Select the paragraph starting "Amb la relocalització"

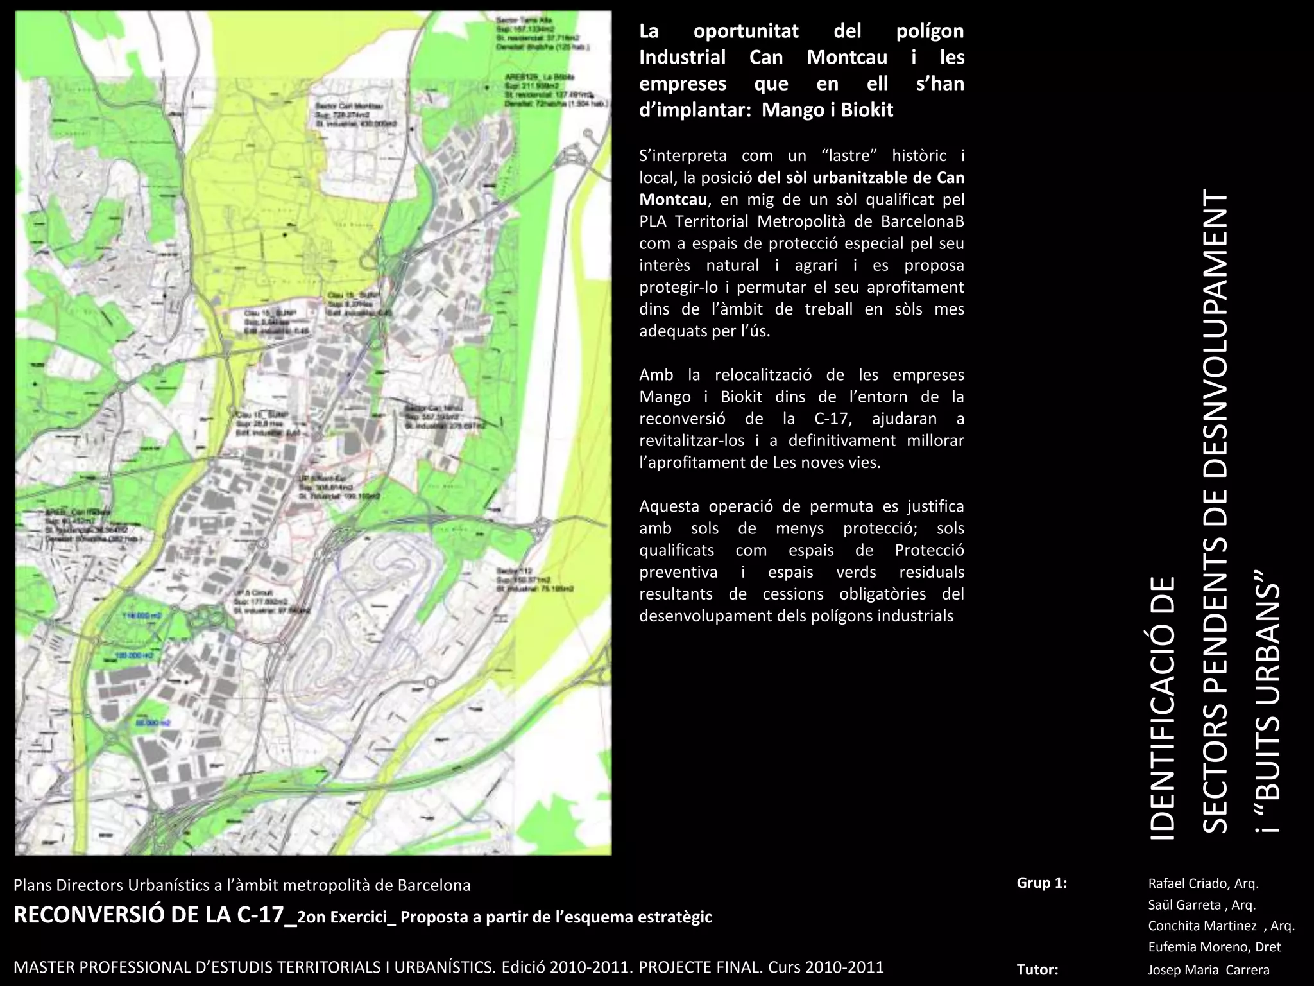(801, 418)
